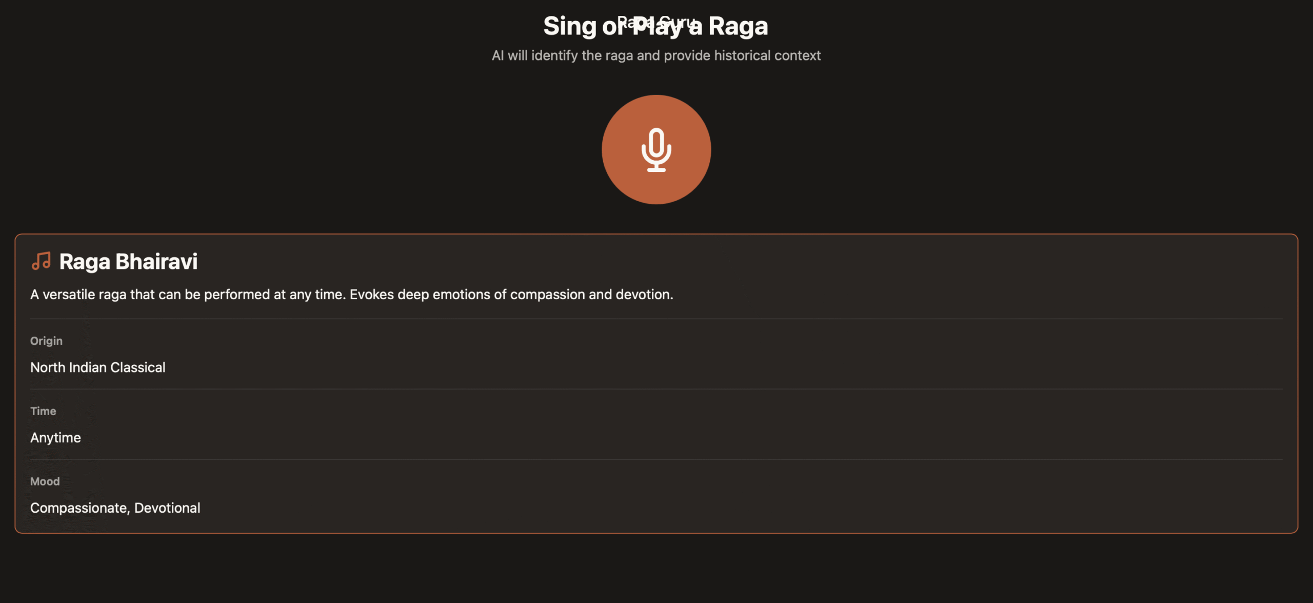Select the Devotional mood word
Image resolution: width=1313 pixels, height=603 pixels.
click(167, 508)
